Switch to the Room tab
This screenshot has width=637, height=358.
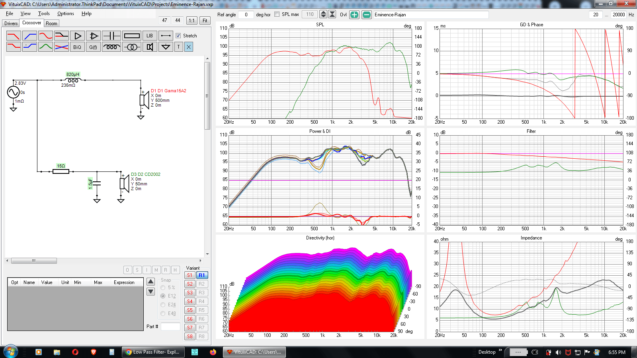click(x=52, y=23)
